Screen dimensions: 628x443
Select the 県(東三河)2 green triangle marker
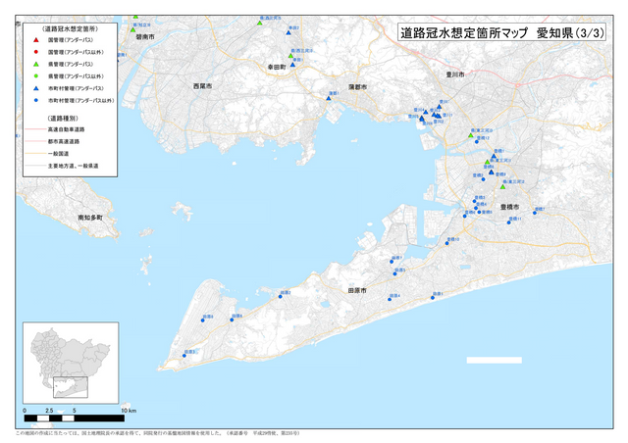pos(502,187)
